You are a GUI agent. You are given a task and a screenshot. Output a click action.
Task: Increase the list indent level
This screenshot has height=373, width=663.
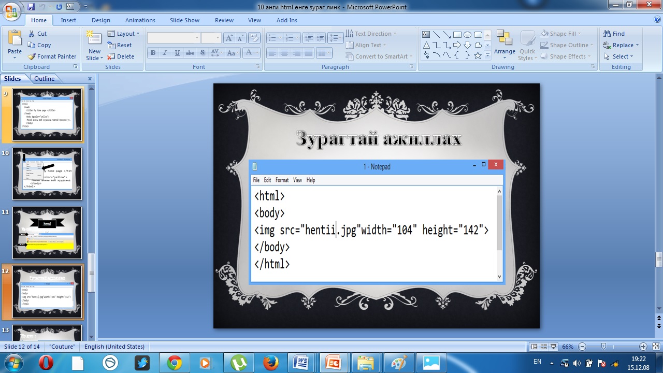(321, 38)
